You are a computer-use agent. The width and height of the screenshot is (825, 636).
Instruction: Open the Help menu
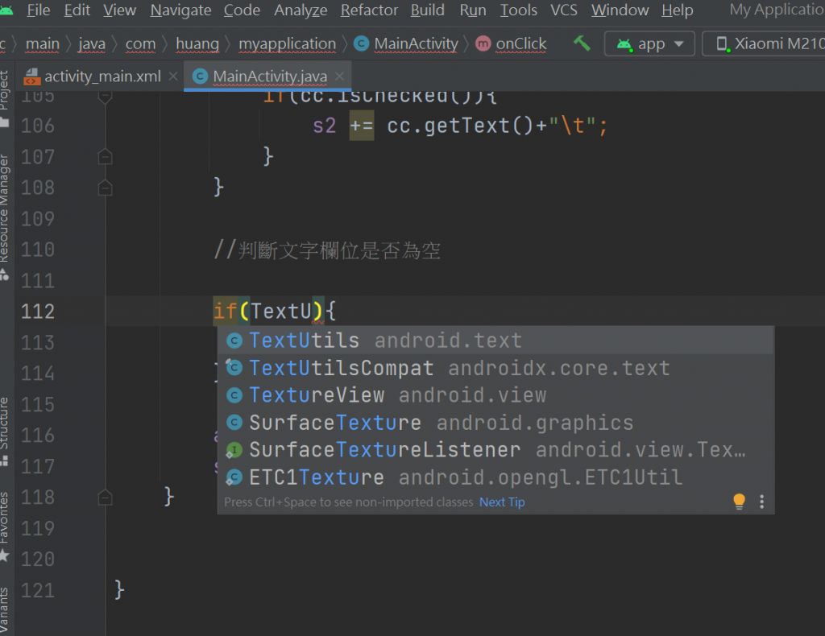(677, 10)
